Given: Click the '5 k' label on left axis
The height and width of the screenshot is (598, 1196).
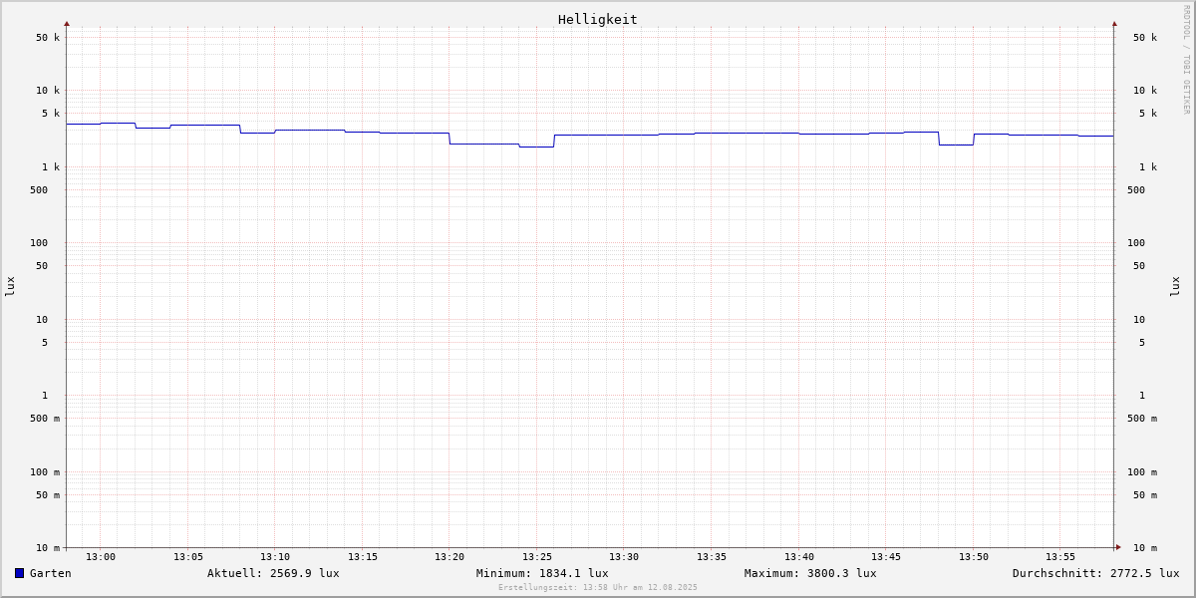Looking at the screenshot, I should point(51,114).
